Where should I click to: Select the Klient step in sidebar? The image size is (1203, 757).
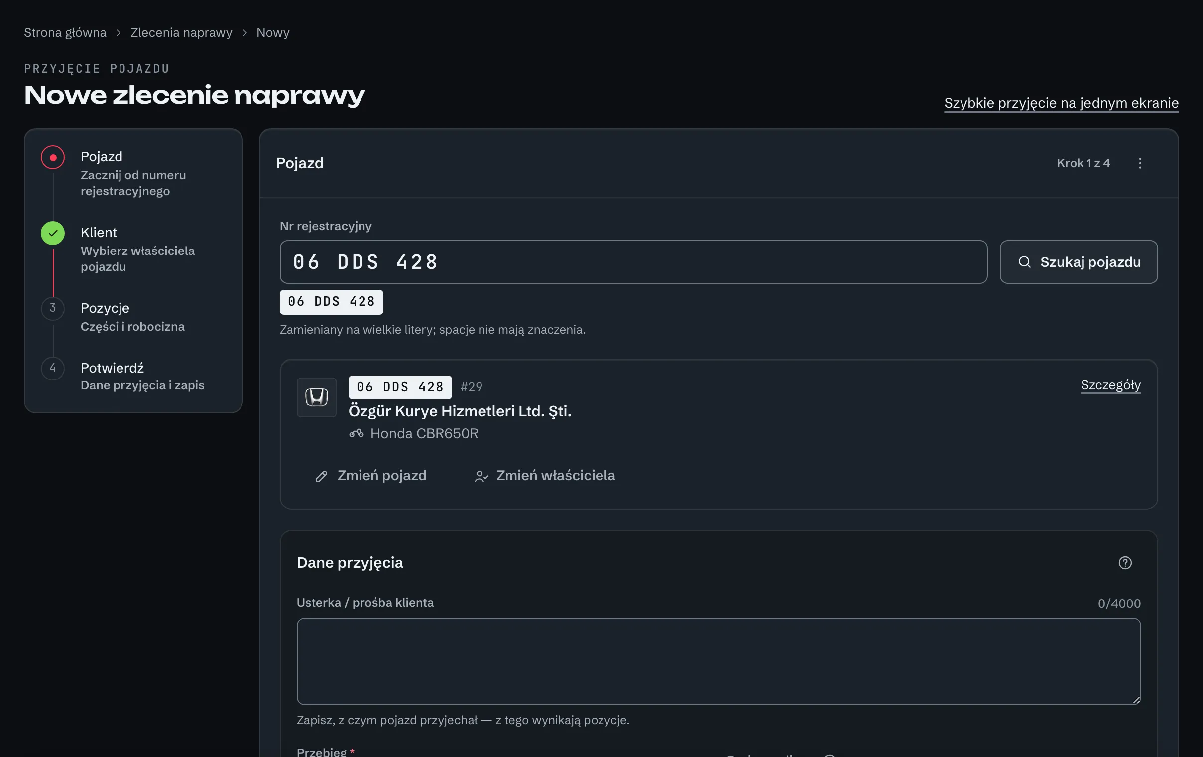(133, 249)
